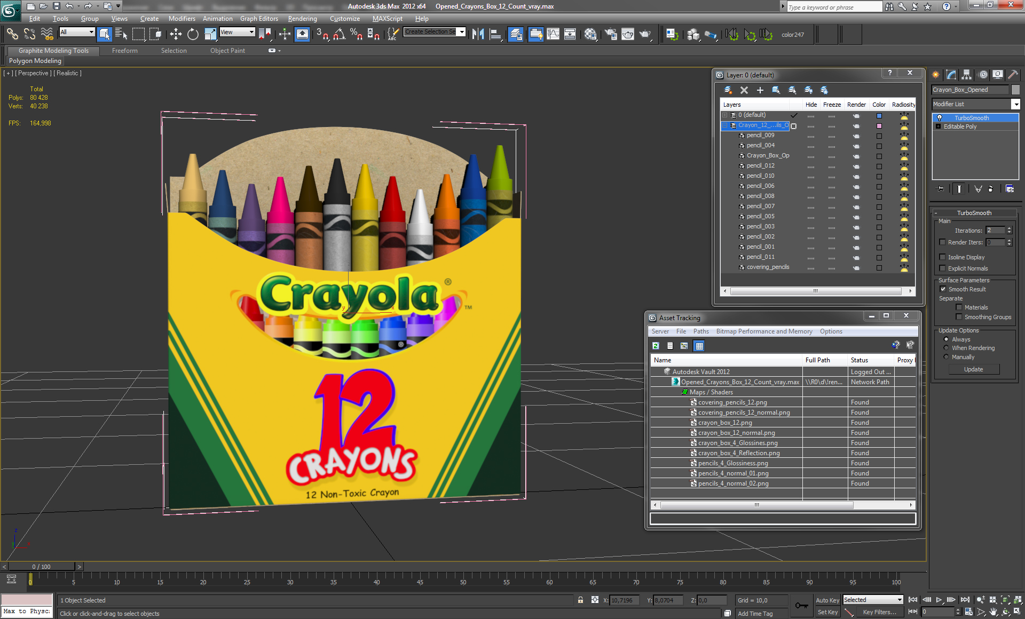1025x619 pixels.
Task: Toggle Angle Snap tool
Action: [339, 34]
